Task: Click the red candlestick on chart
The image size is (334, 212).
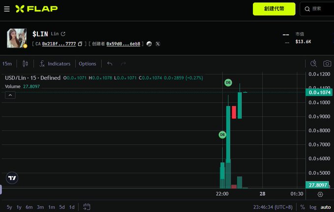Action: (234, 112)
